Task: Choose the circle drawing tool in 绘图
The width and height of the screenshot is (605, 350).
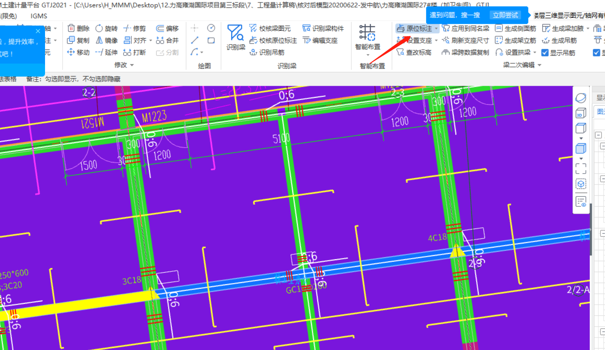Action: coord(211,28)
